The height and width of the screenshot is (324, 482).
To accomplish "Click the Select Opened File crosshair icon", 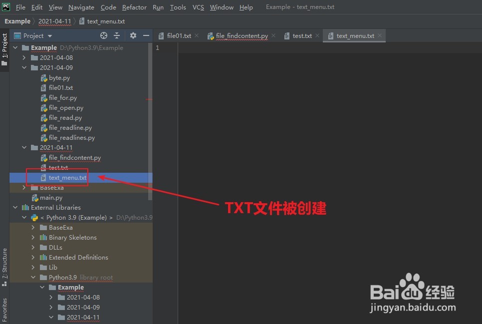I will (x=104, y=35).
